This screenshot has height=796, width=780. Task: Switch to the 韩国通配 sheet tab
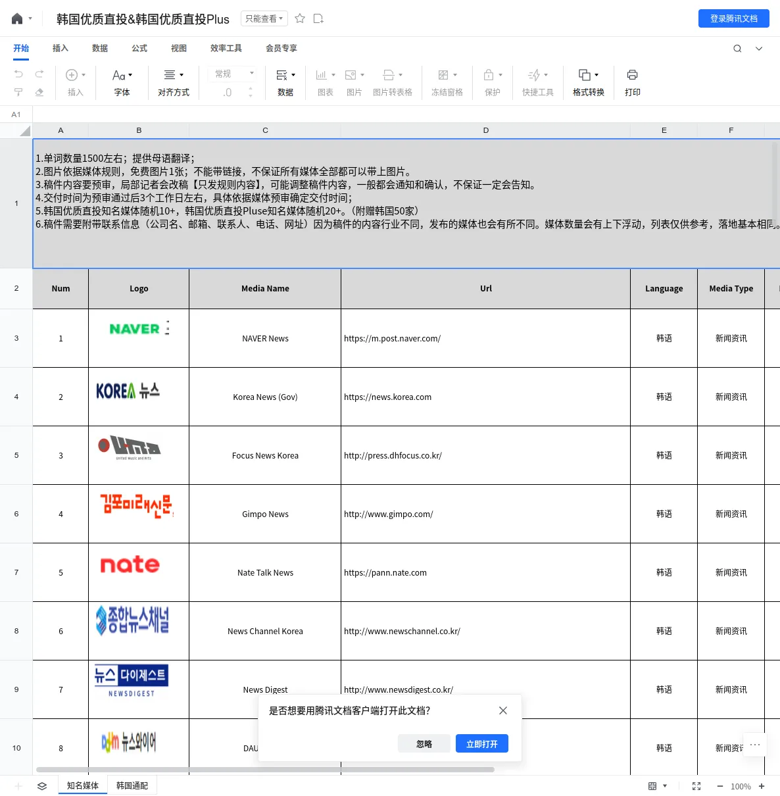(x=132, y=785)
